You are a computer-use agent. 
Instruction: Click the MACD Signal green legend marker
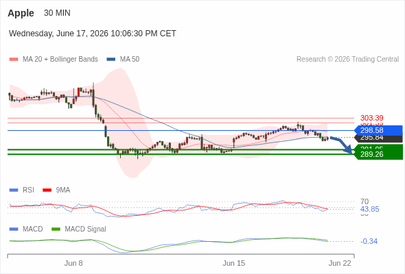pos(56,229)
